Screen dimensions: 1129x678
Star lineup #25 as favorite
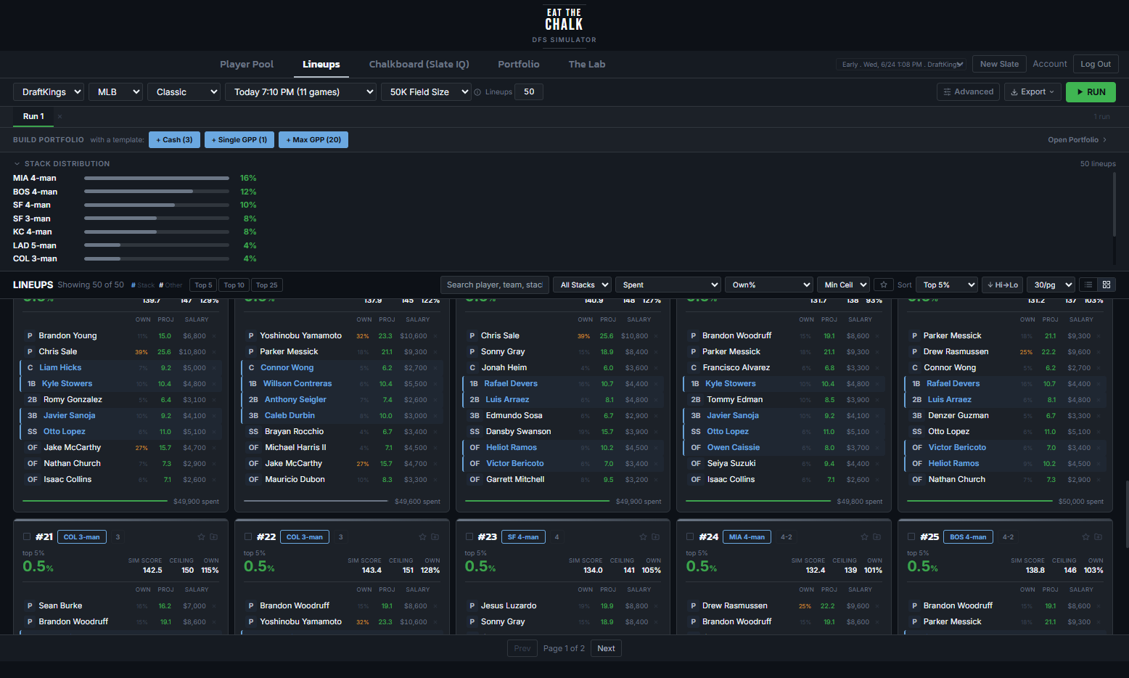1085,537
